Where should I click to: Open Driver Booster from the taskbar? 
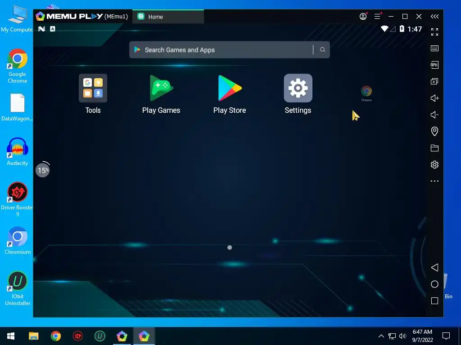coord(78,336)
